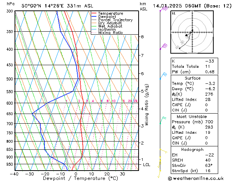Click the 700 pressure level label

(10, 124)
